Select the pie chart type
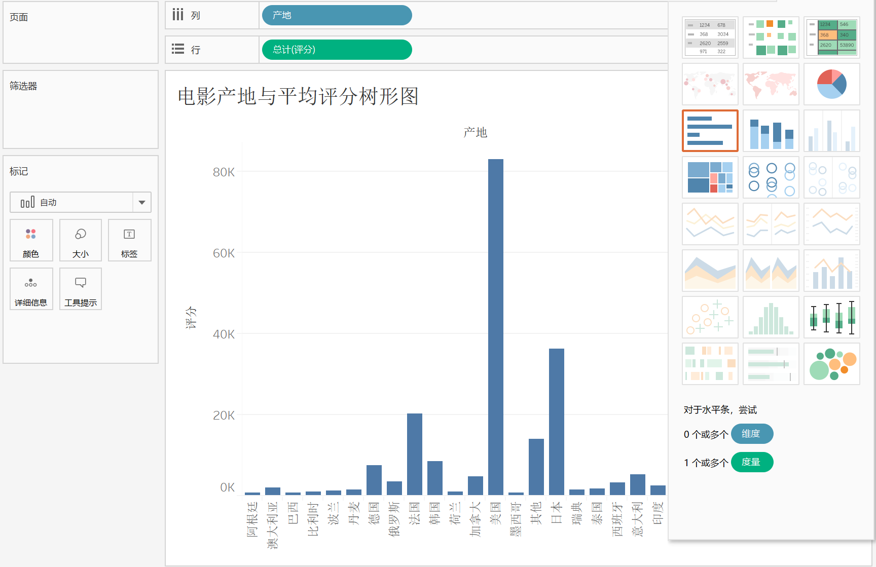This screenshot has height=567, width=876. click(x=831, y=84)
